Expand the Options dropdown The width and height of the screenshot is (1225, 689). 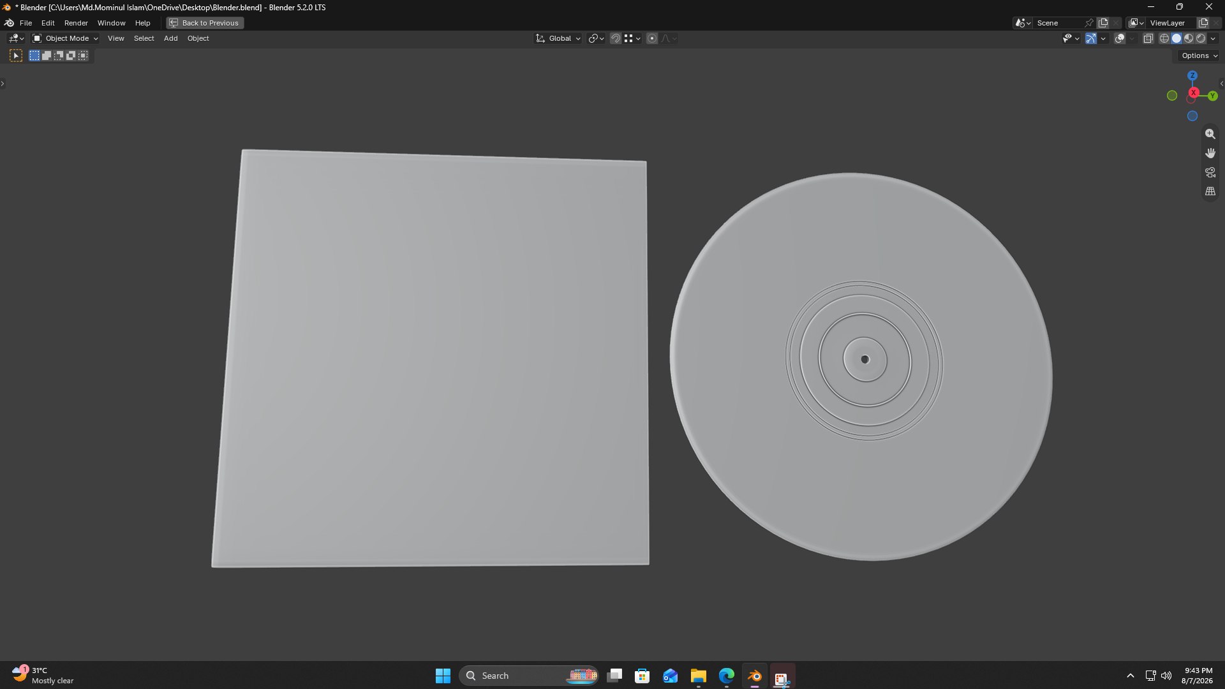pos(1199,56)
